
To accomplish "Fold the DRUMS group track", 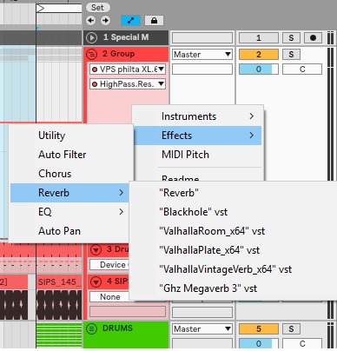I will click(x=92, y=328).
